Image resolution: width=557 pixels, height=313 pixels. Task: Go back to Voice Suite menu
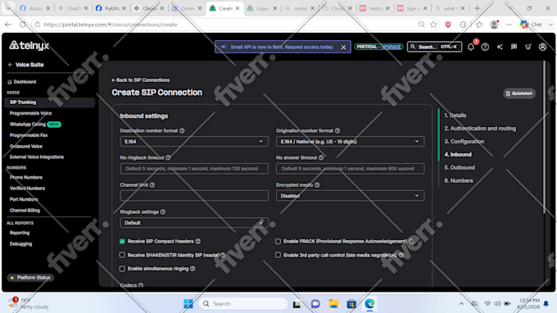coord(26,65)
